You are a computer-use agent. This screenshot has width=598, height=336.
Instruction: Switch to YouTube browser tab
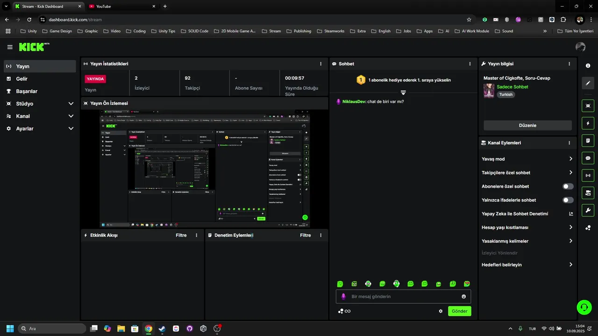[x=121, y=7]
